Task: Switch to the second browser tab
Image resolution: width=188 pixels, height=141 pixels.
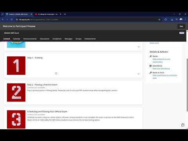Action: point(48,14)
